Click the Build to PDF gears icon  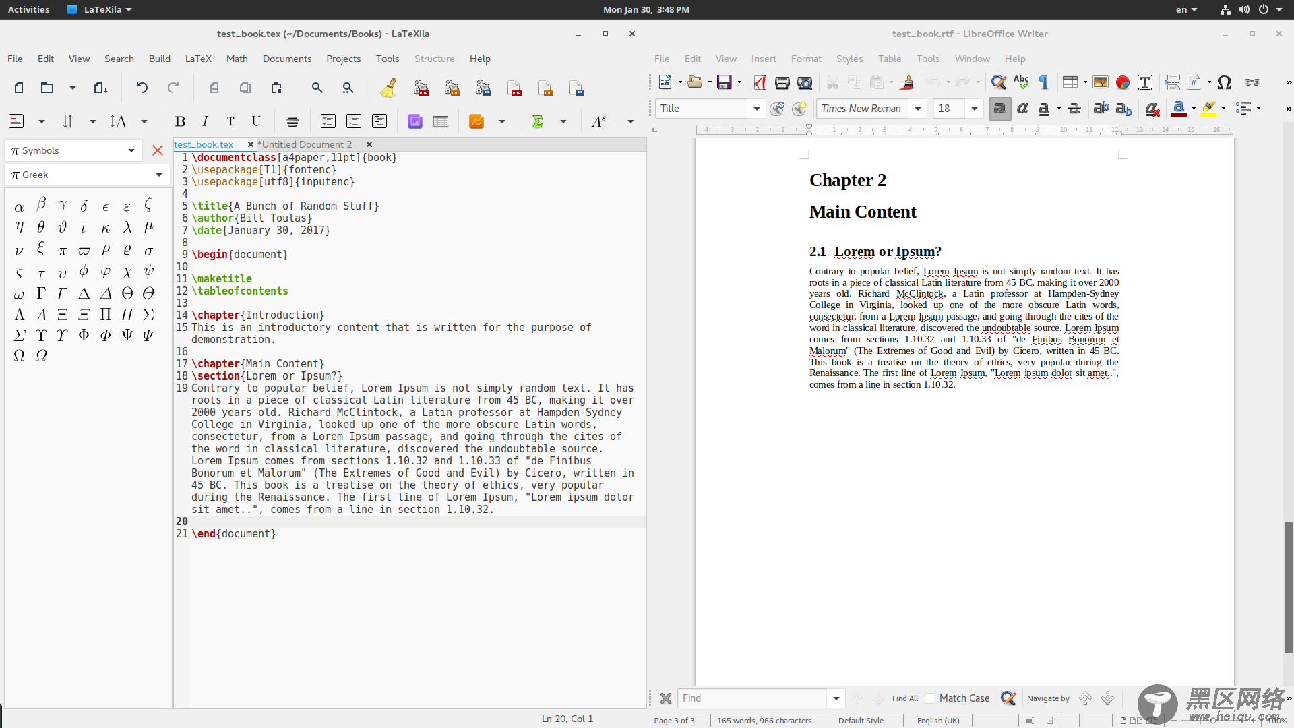coord(421,88)
